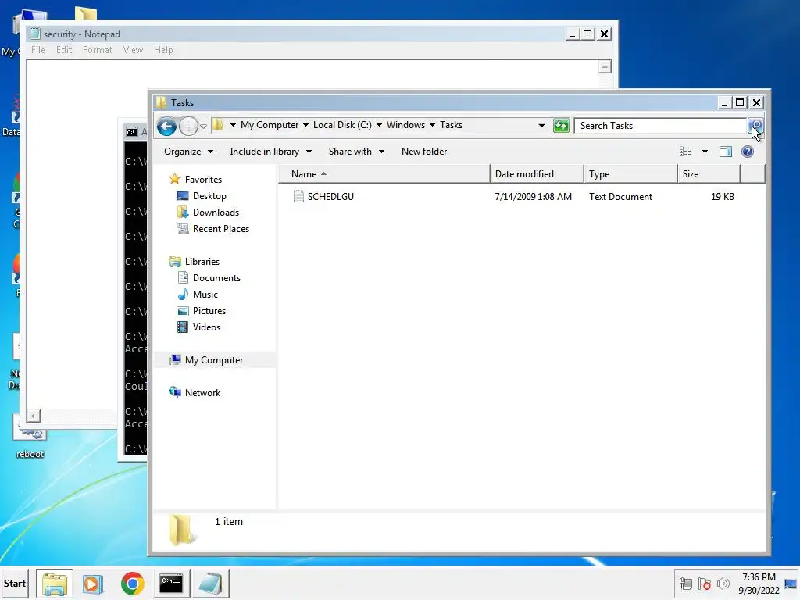Click the Music note icon in Libraries
The image size is (800, 600).
[183, 294]
